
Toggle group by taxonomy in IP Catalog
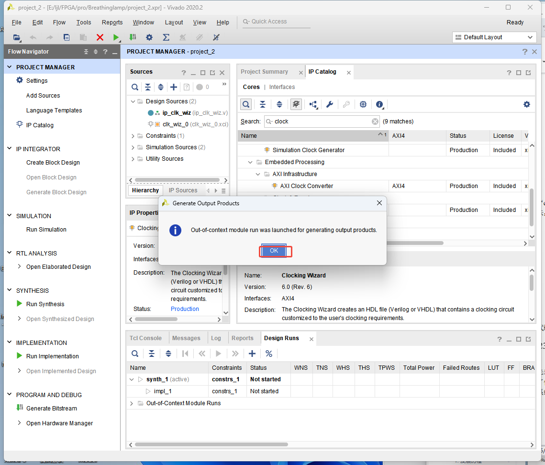click(296, 104)
